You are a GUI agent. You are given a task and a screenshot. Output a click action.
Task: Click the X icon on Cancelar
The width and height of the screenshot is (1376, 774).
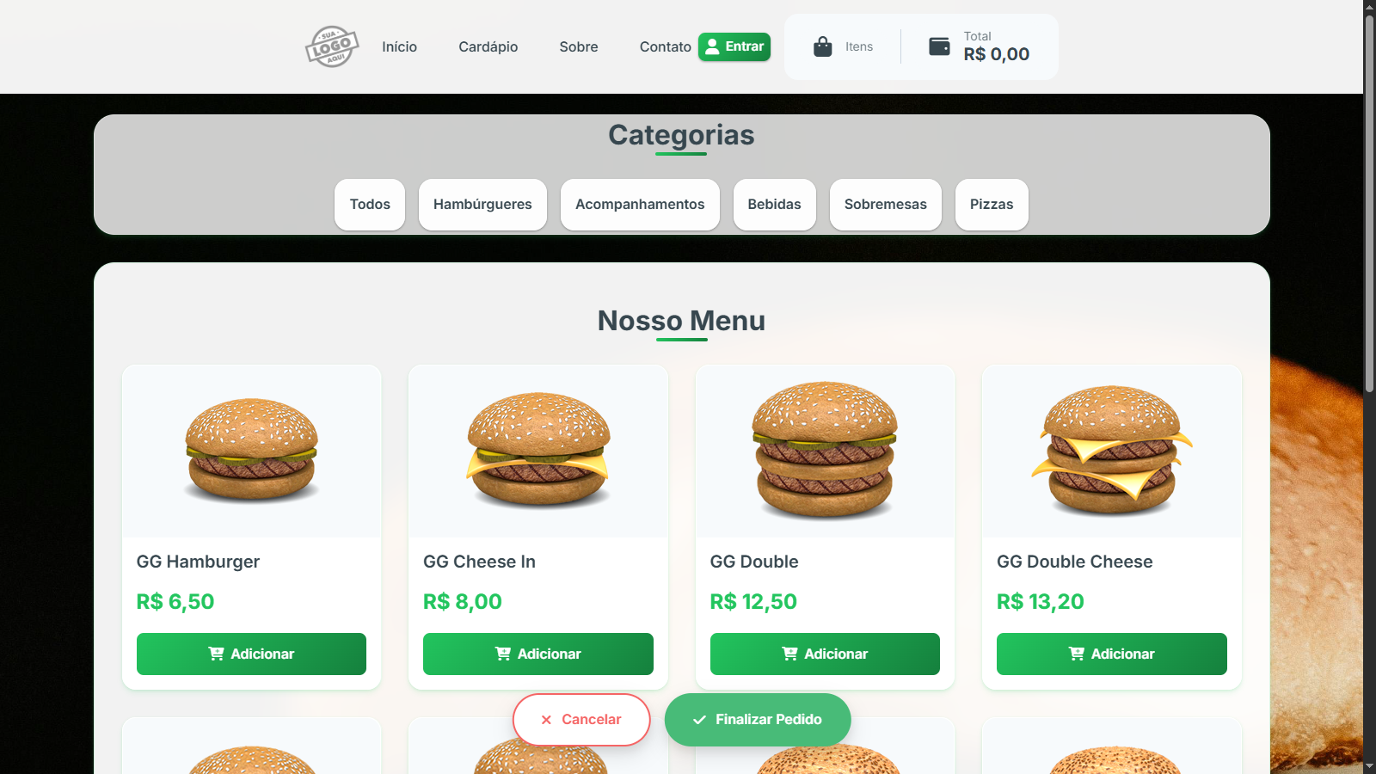pyautogui.click(x=546, y=720)
